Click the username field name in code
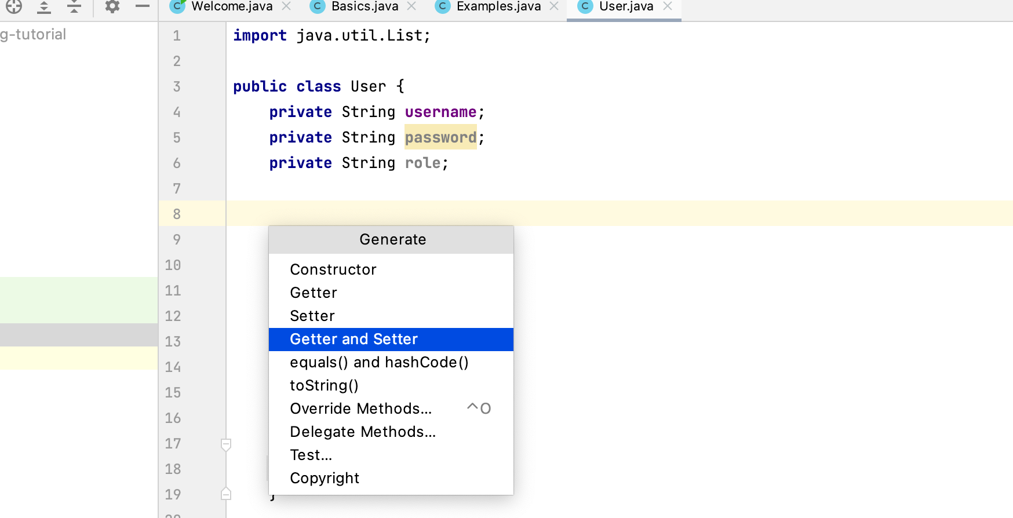 tap(440, 112)
